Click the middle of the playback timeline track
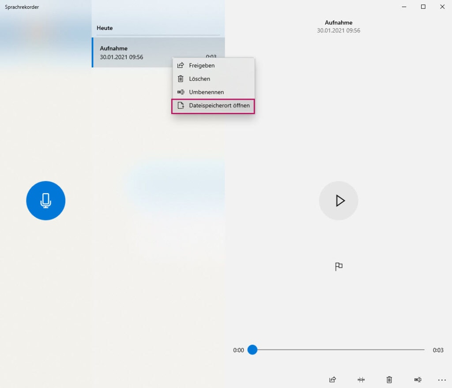The image size is (452, 388). 339,350
